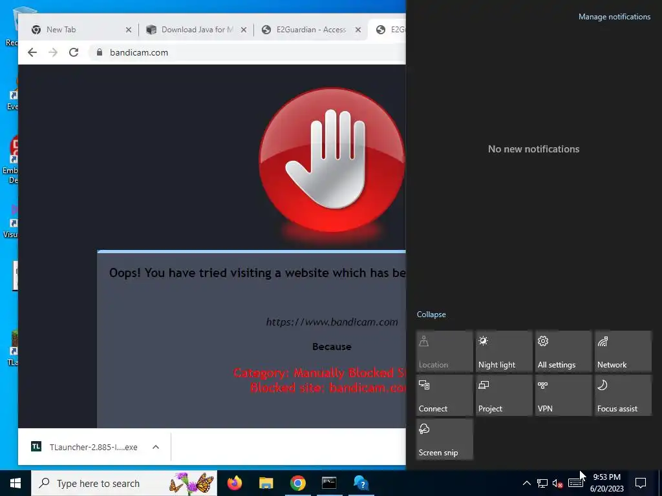Viewport: 662px width, 496px height.
Task: Open the Project quick action
Action: [x=504, y=395]
